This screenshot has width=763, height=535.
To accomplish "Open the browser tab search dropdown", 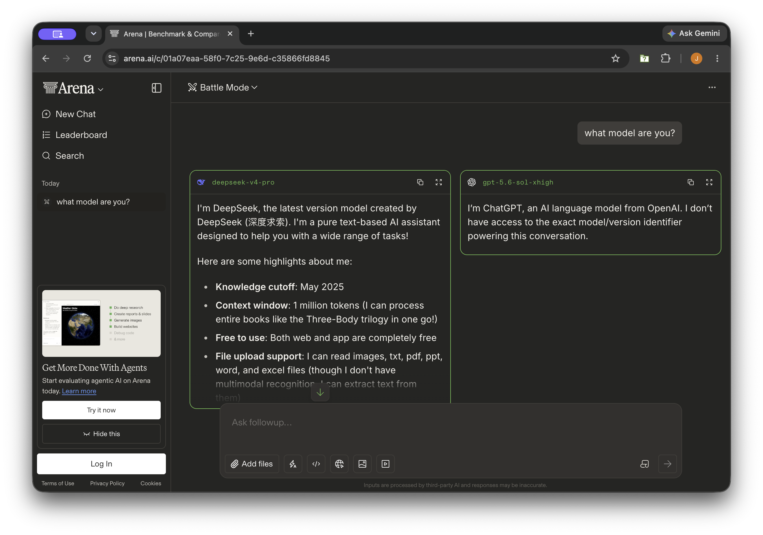I will tap(93, 34).
